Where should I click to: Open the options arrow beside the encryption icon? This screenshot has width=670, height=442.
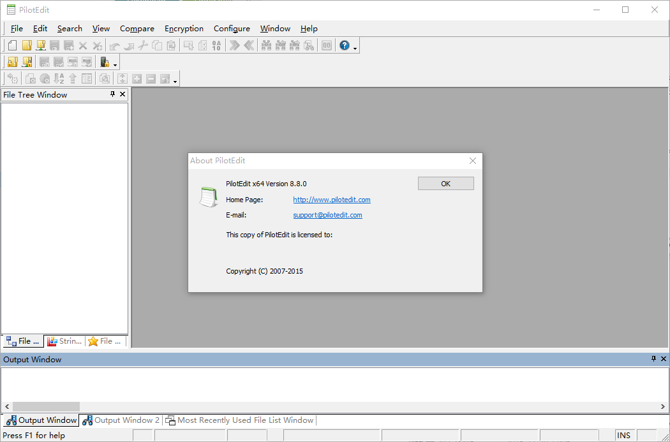coord(115,64)
